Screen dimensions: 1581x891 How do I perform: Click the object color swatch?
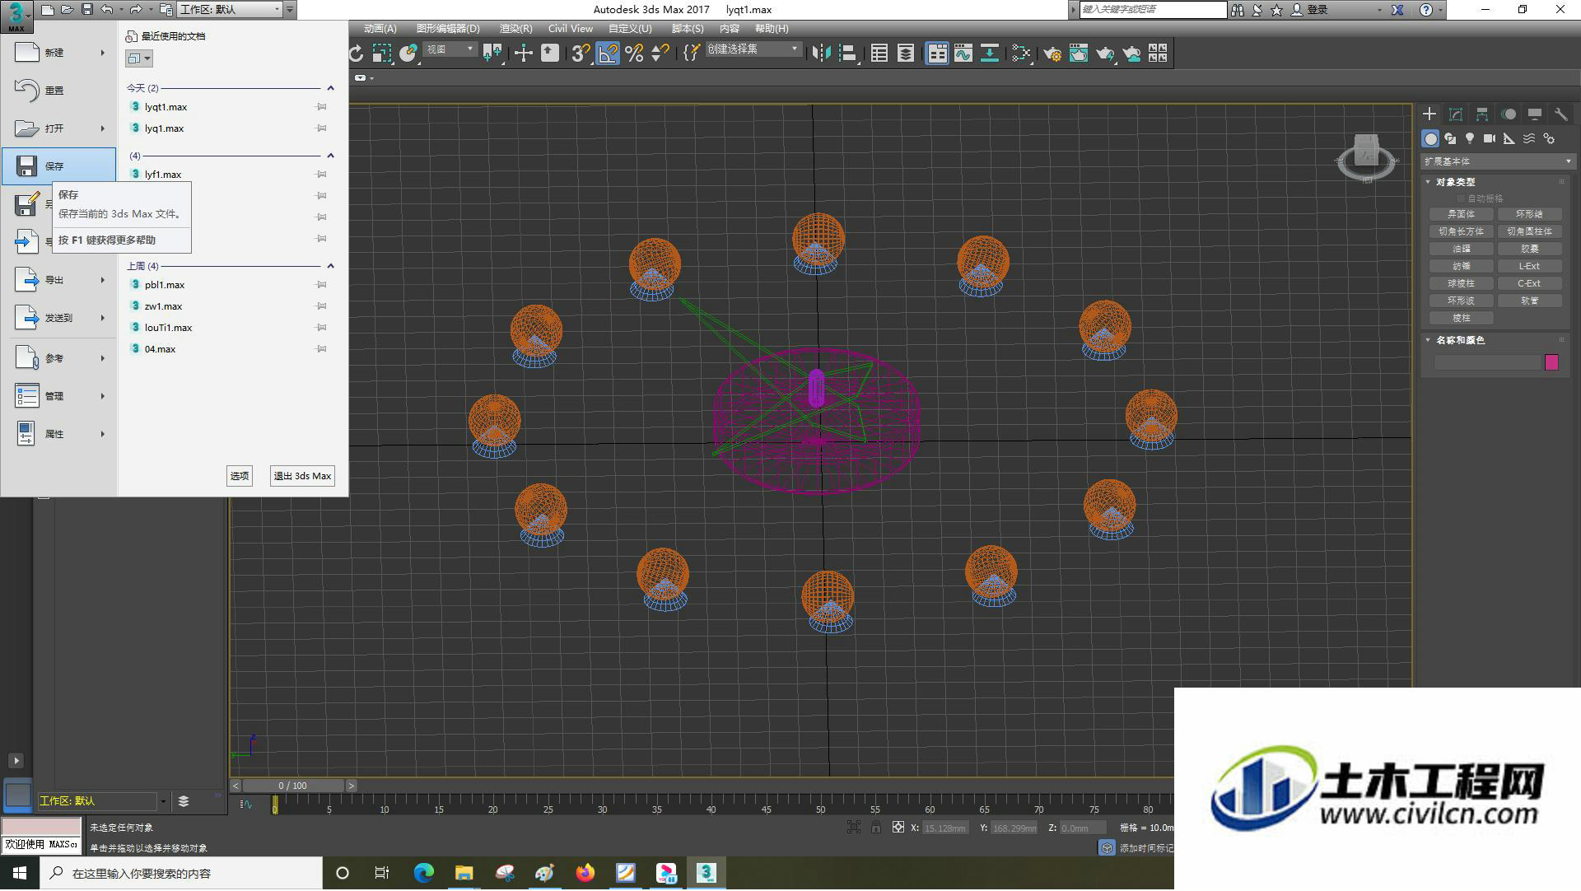tap(1551, 362)
